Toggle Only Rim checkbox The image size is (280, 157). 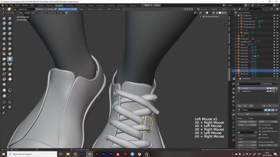pos(260,138)
